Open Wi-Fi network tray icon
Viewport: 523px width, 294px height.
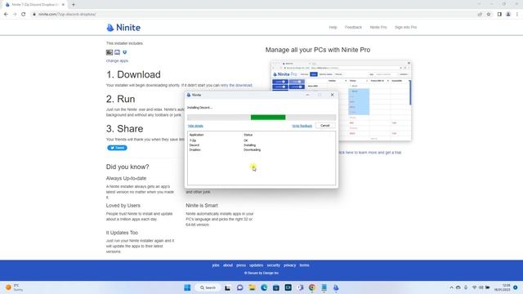(x=474, y=287)
